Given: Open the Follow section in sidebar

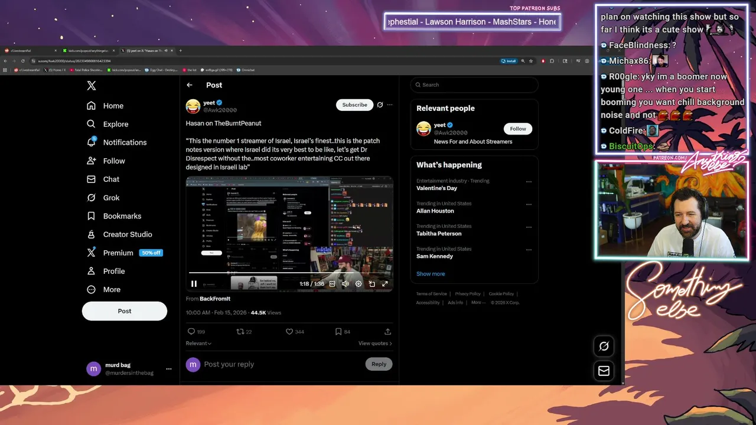Looking at the screenshot, I should click(x=106, y=161).
